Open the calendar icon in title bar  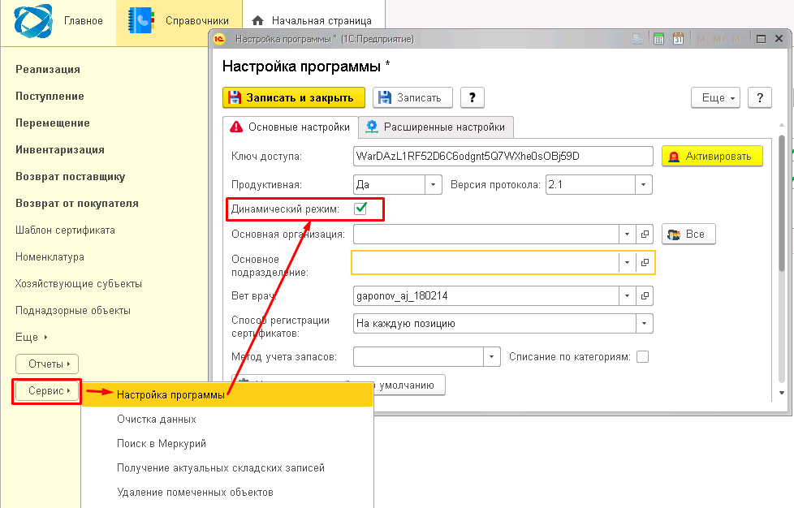(x=678, y=39)
